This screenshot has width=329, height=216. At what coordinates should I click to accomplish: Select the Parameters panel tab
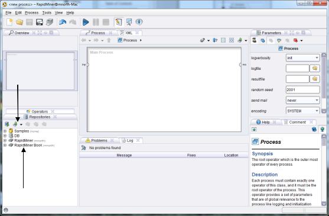[271, 33]
